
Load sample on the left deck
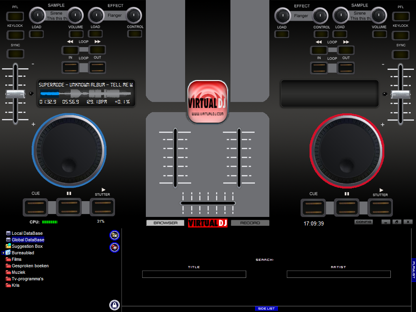[36, 34]
